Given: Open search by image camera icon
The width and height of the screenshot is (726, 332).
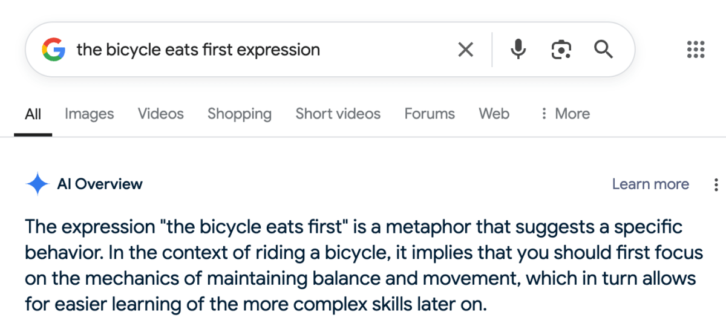Looking at the screenshot, I should tap(561, 50).
